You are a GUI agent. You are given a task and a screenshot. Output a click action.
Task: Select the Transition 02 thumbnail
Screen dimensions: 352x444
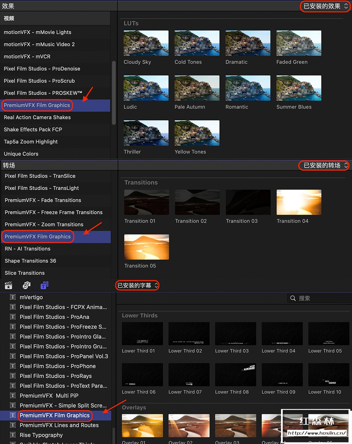coord(197,202)
